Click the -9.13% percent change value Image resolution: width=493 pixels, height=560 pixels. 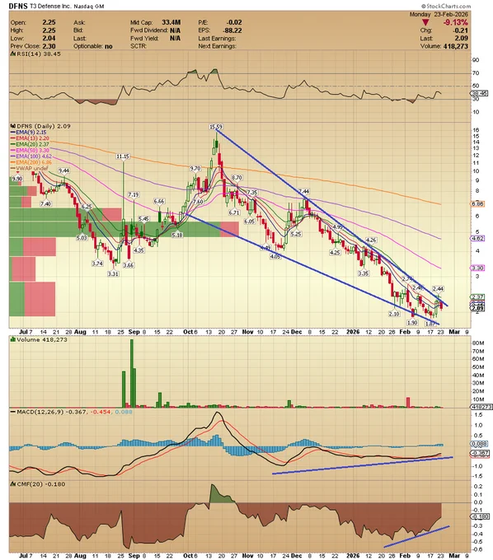point(455,22)
